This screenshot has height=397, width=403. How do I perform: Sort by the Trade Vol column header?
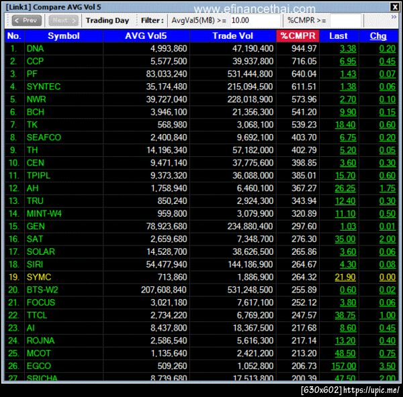233,36
